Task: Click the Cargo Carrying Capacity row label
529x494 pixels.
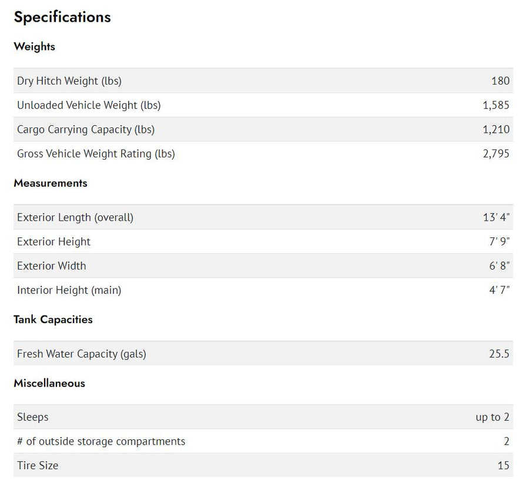Action: 86,129
